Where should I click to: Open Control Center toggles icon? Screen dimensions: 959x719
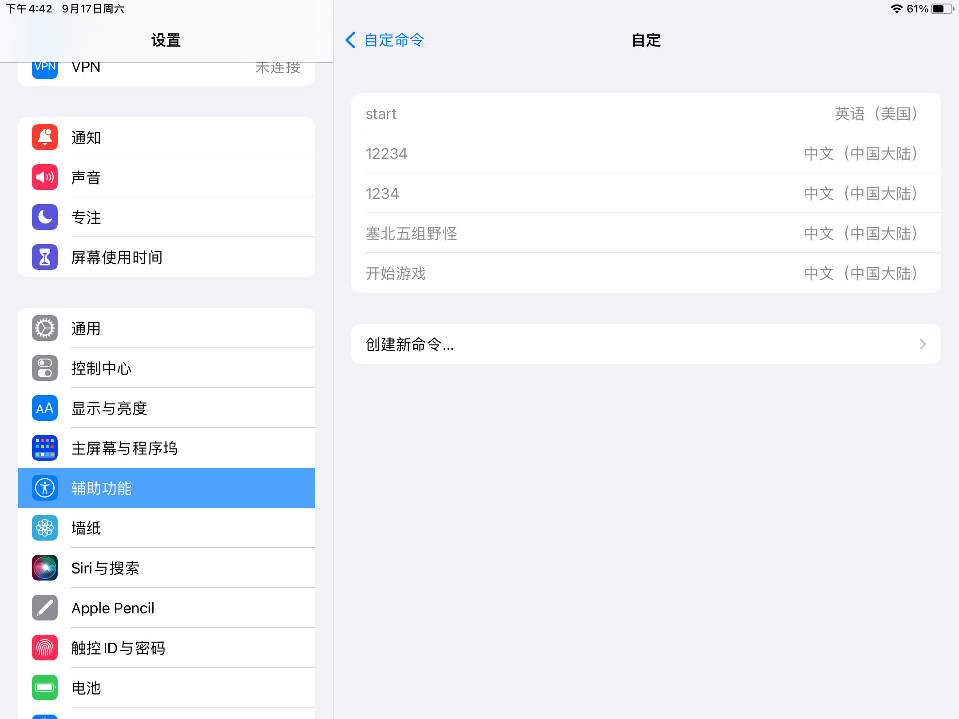[45, 368]
